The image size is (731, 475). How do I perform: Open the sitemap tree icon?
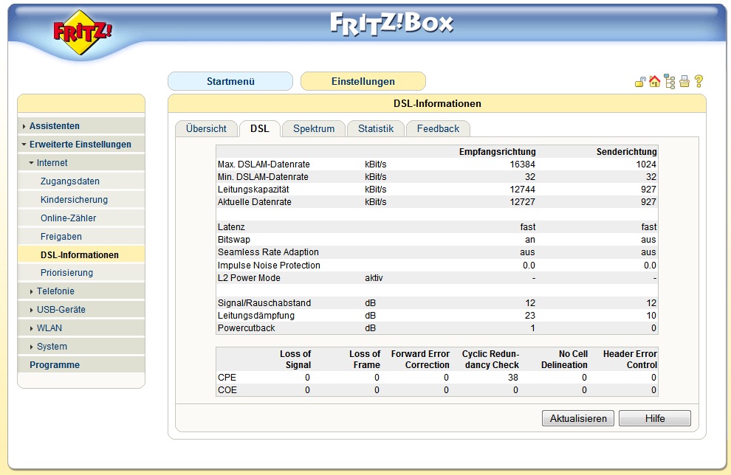pos(670,81)
